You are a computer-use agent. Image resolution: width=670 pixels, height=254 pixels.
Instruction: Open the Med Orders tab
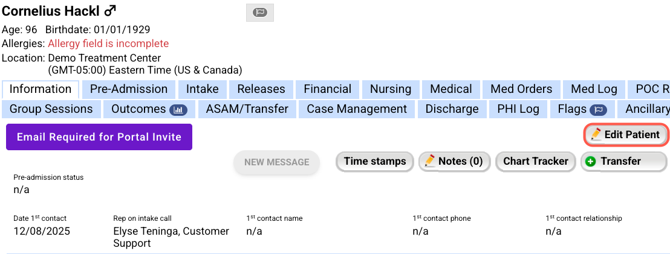[521, 89]
